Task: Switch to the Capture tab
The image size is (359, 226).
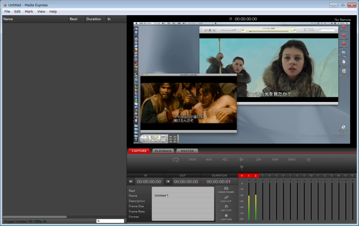Action: pos(139,151)
